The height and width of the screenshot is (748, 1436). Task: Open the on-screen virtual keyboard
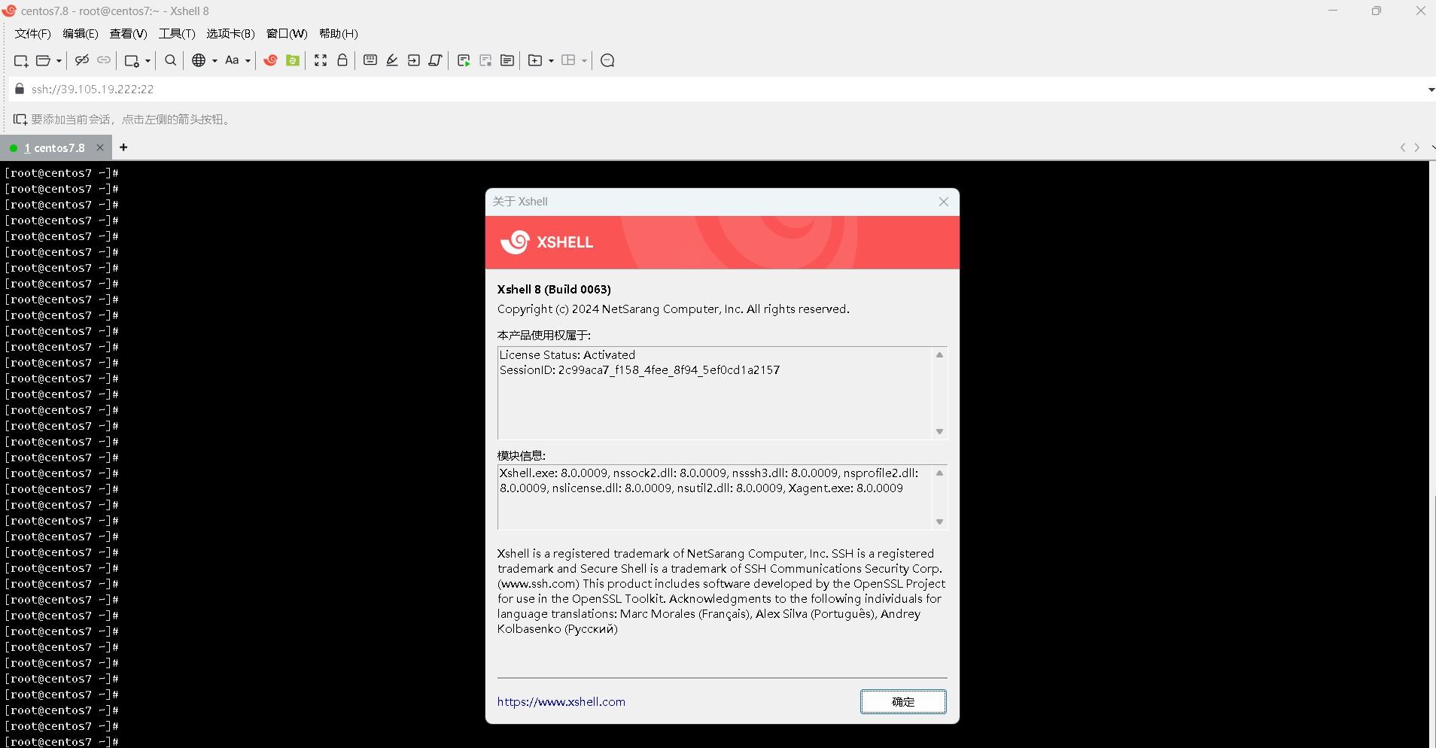click(x=370, y=60)
